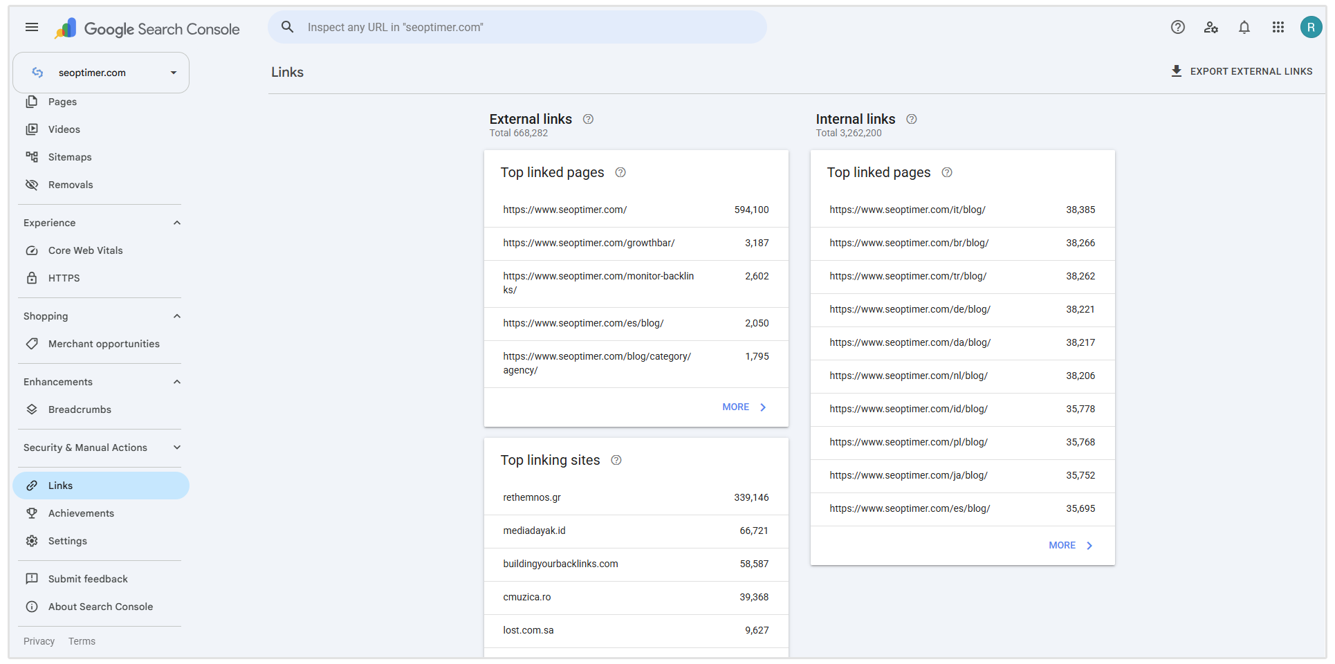Collapse the Enhancements section
The width and height of the screenshot is (1335, 664).
pyautogui.click(x=177, y=382)
